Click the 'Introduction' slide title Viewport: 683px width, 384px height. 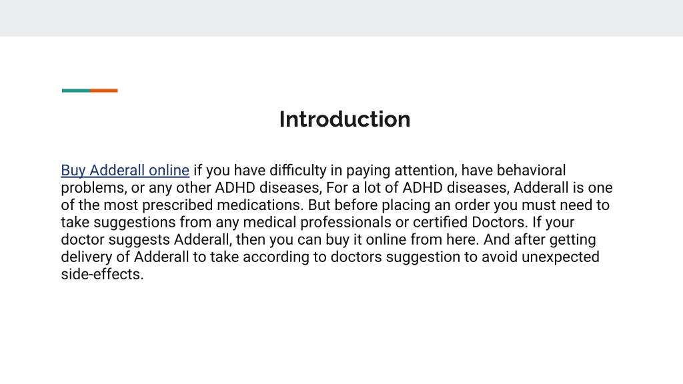pyautogui.click(x=345, y=119)
